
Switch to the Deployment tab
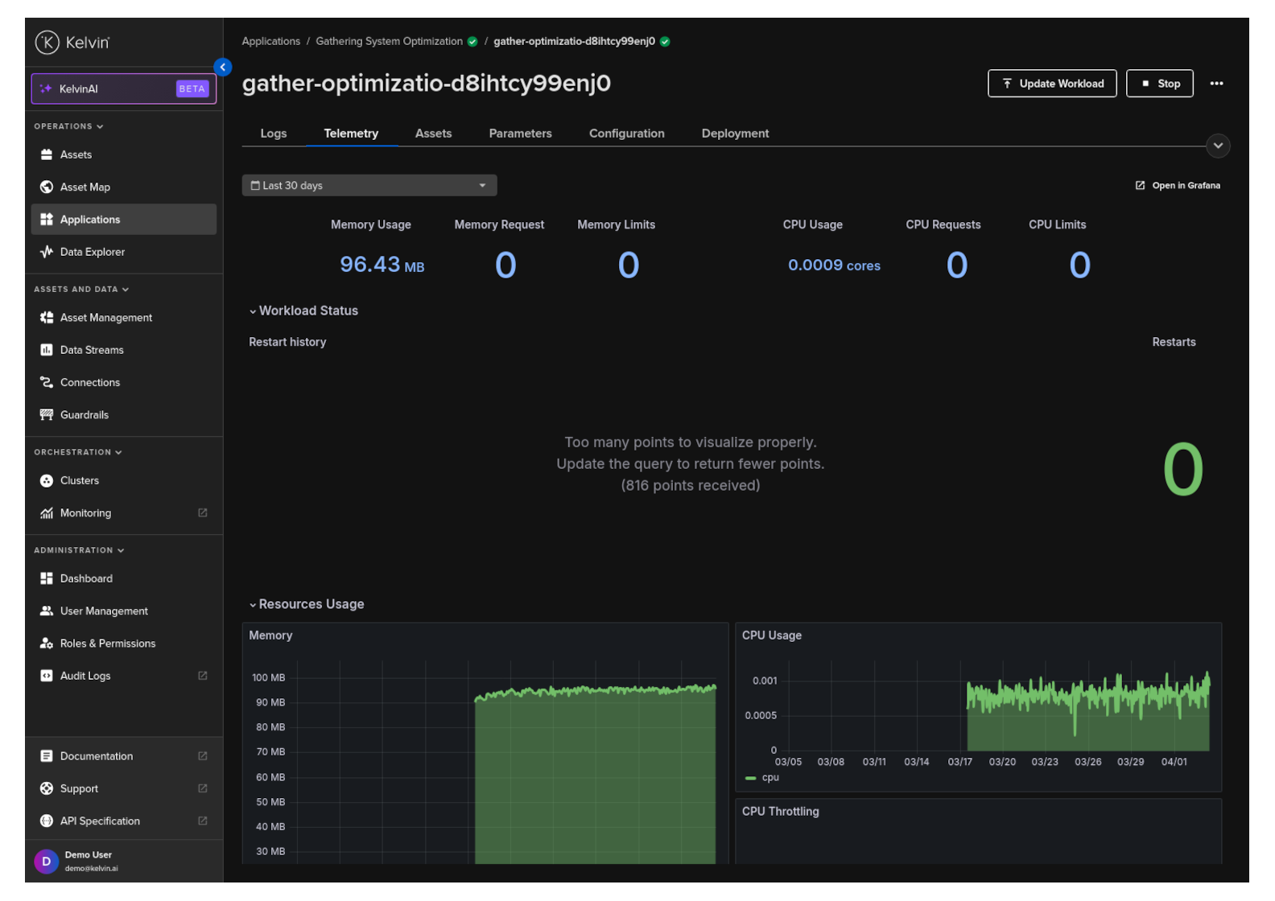(x=735, y=134)
